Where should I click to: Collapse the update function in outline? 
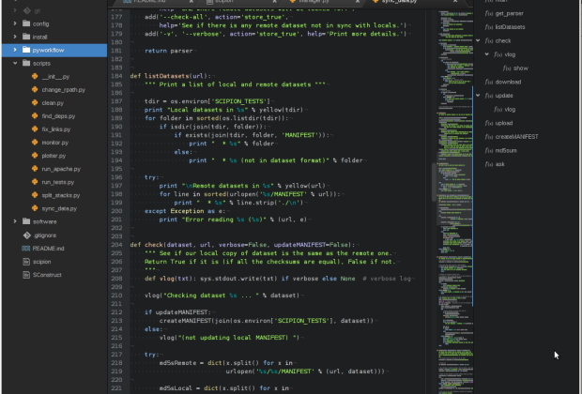[x=478, y=96]
